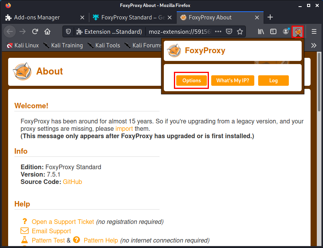Viewport: 323px width, 248px height.
Task: Click the Extension (FoxyProxy Standard) identity label
Action: click(109, 31)
